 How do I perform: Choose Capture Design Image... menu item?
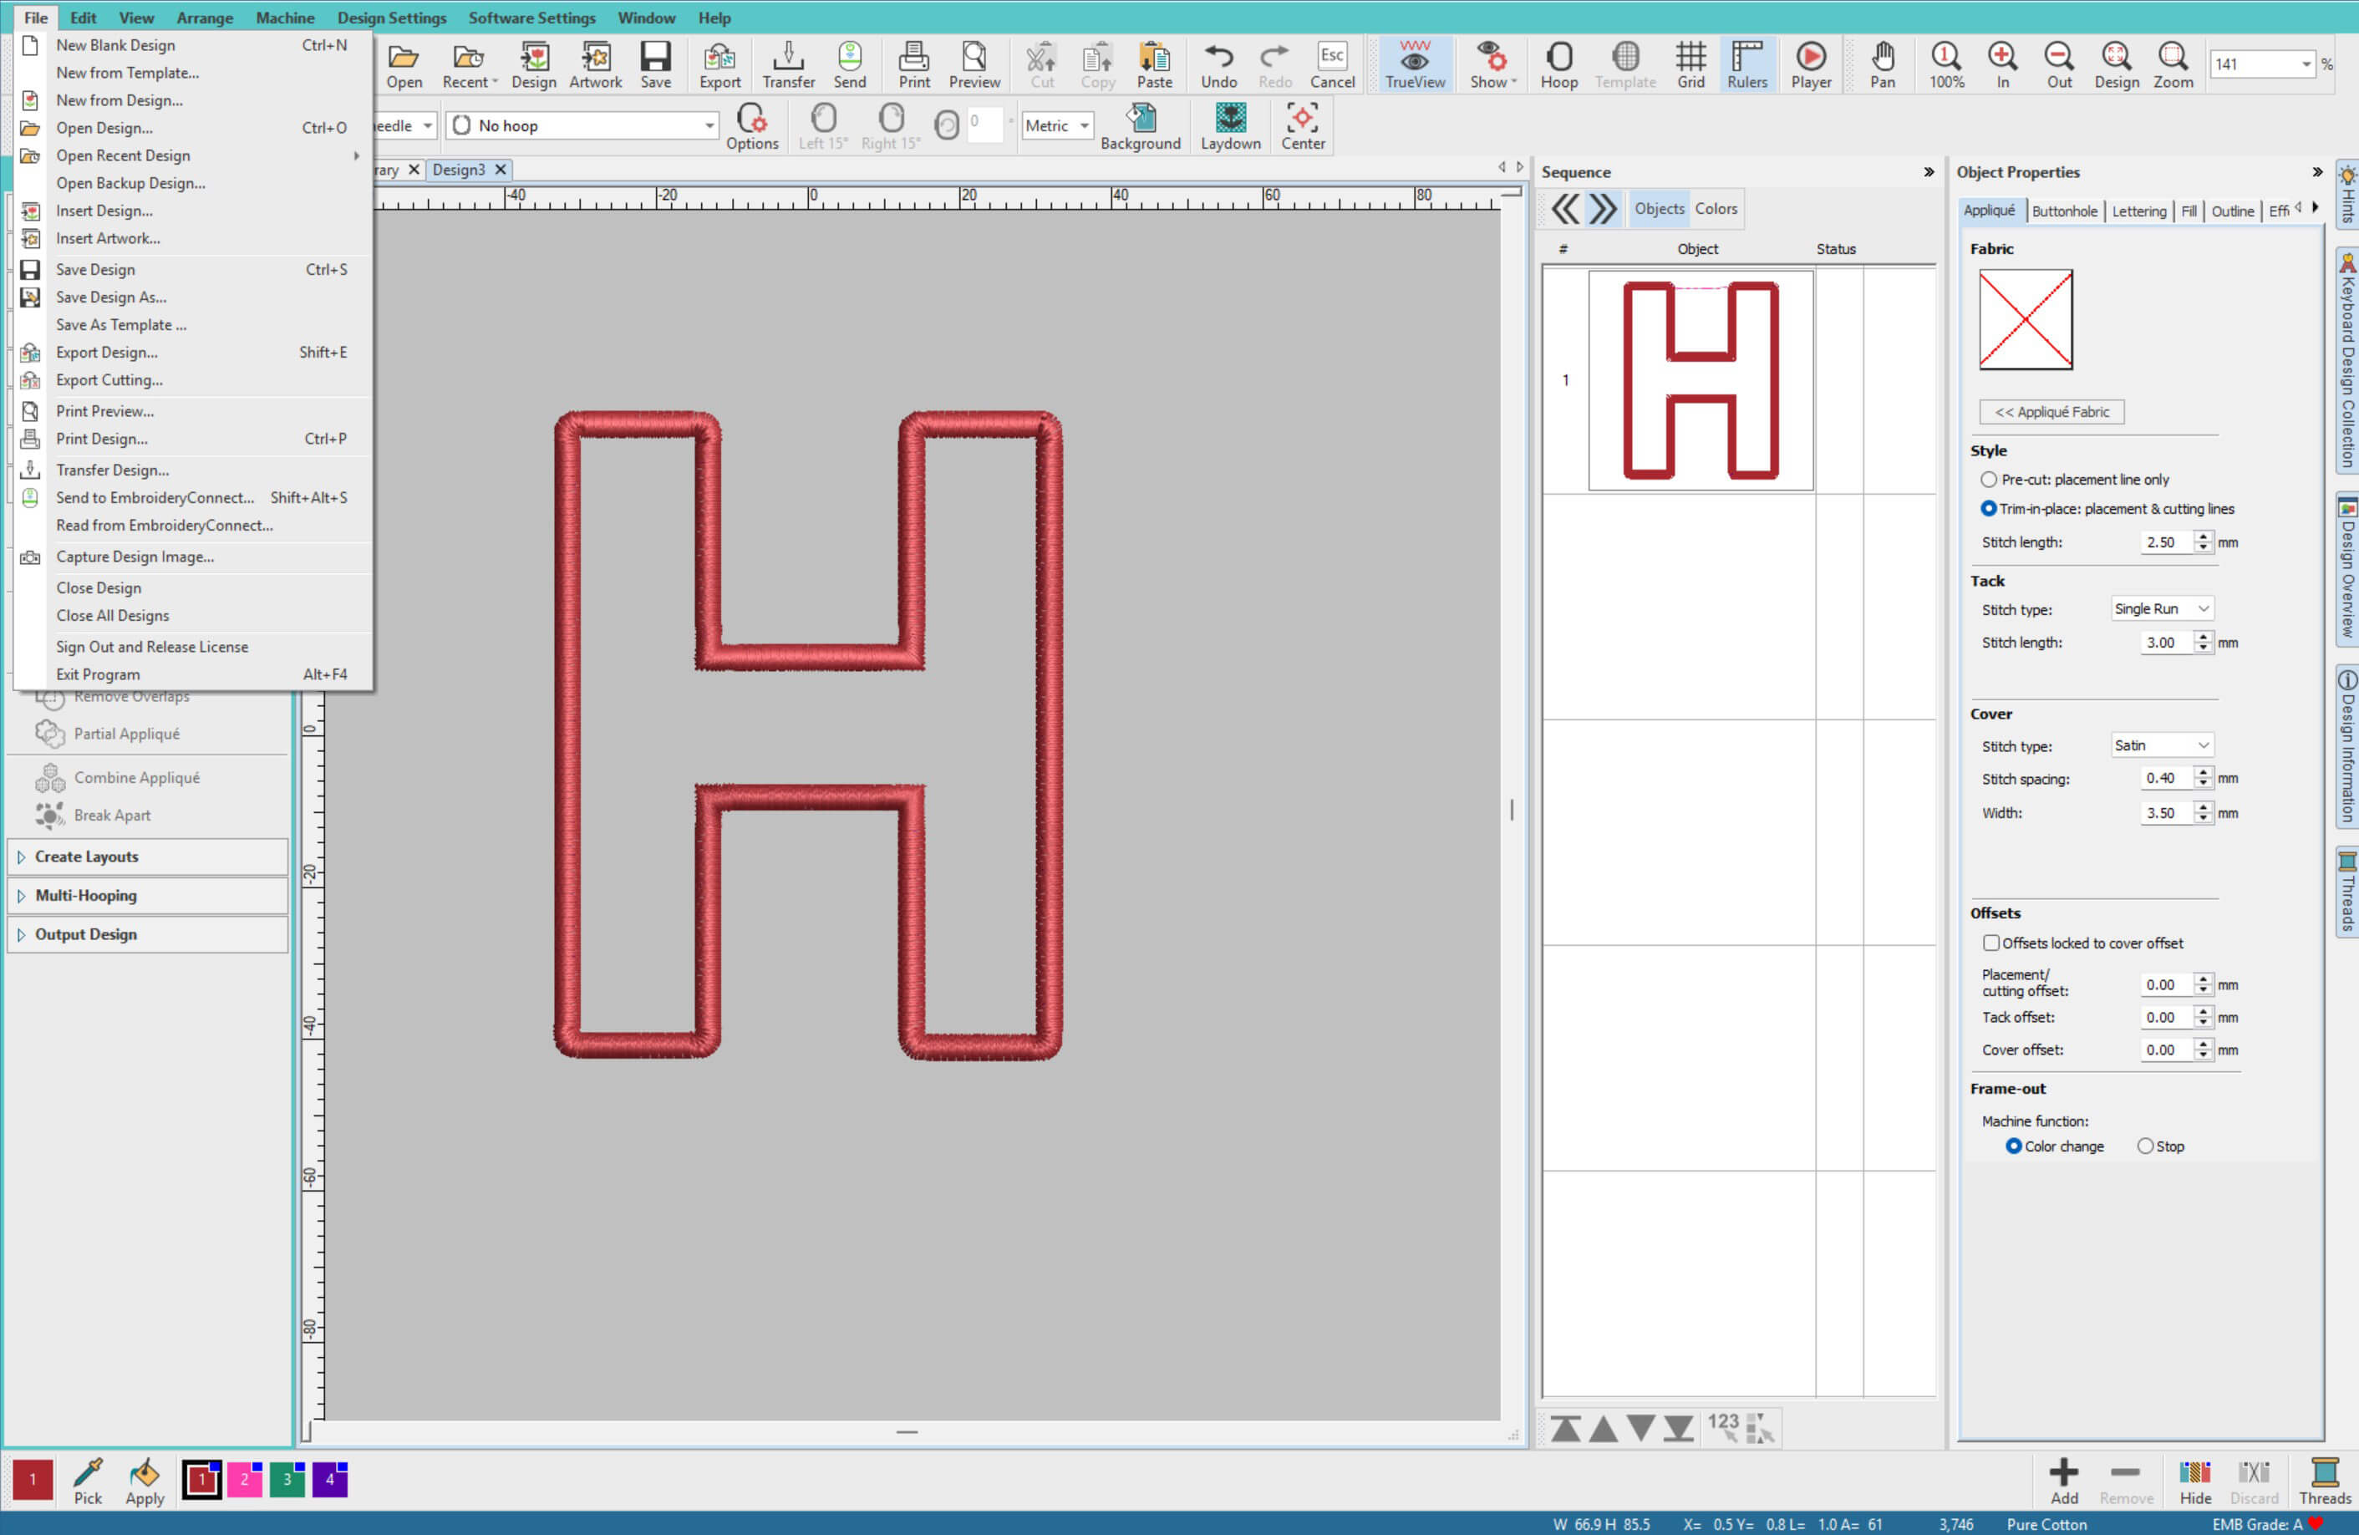click(x=194, y=556)
